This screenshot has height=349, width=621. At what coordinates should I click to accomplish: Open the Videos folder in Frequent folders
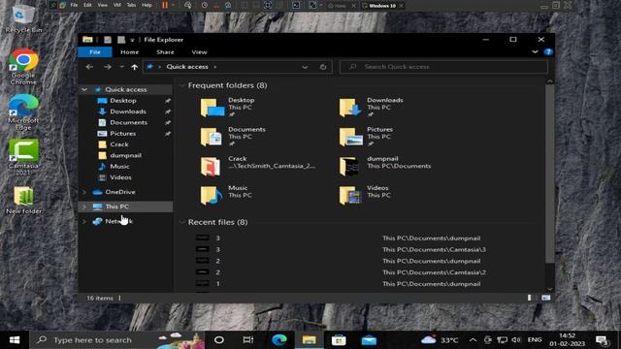pos(365,195)
